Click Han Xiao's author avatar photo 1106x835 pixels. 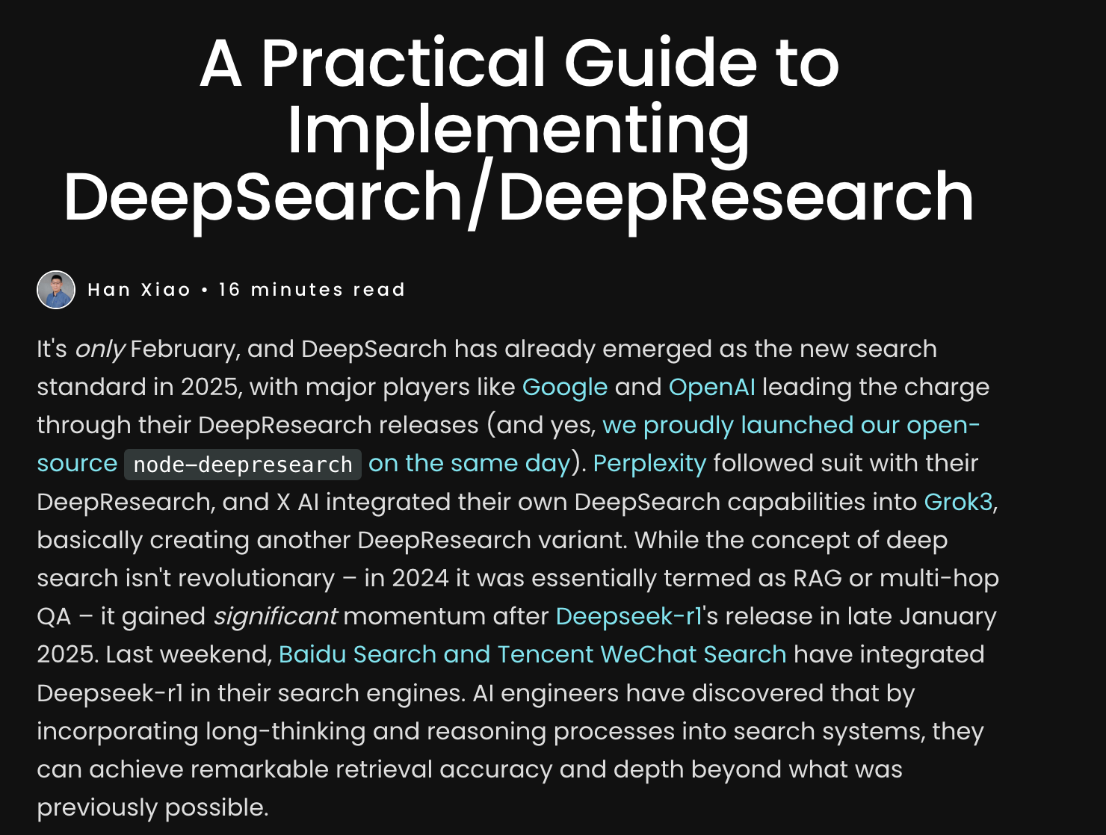[x=56, y=290]
